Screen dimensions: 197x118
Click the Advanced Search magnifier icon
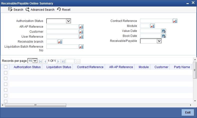tap(27, 9)
